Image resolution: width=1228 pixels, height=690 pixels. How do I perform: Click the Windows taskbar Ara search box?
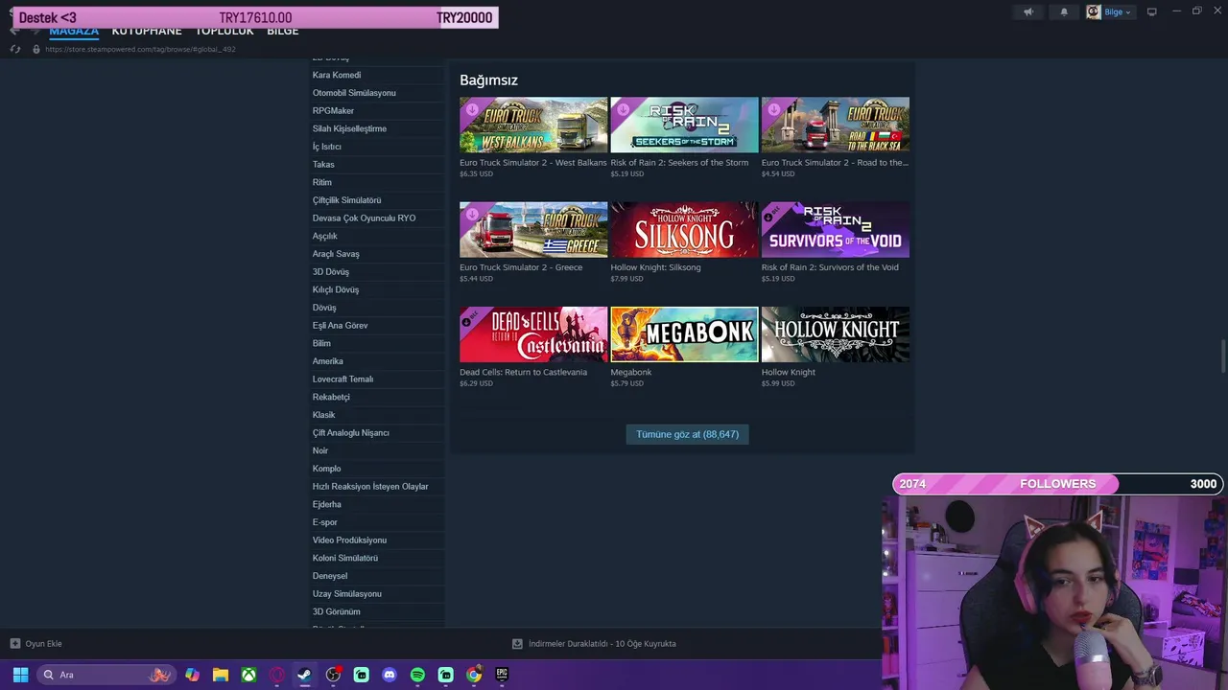click(106, 675)
